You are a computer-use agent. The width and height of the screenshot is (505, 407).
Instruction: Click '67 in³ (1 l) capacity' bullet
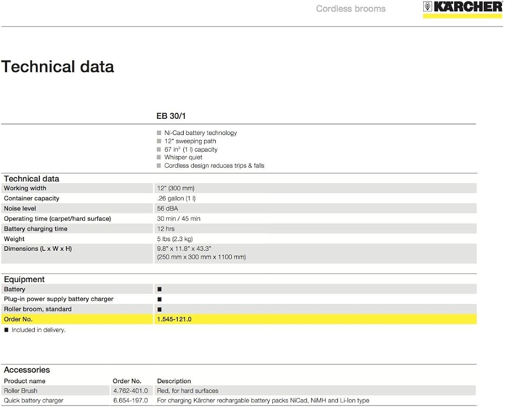(x=191, y=149)
